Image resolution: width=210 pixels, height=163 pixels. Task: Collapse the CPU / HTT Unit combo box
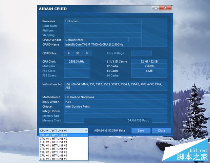[x=86, y=131]
